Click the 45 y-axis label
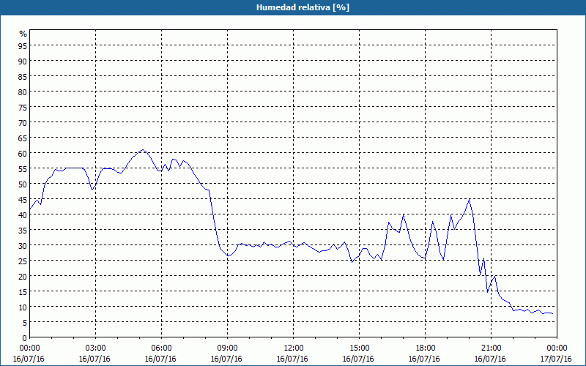Viewport: 586px width, 366px height. coord(23,199)
